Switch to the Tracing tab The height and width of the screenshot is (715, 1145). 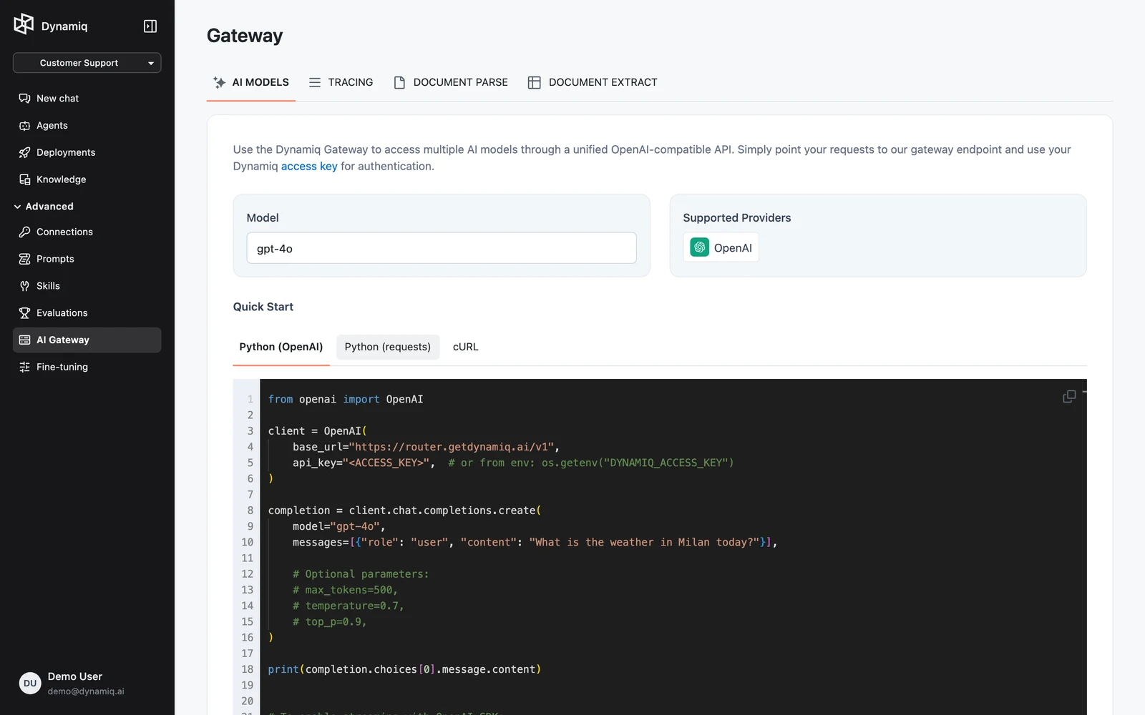[341, 82]
